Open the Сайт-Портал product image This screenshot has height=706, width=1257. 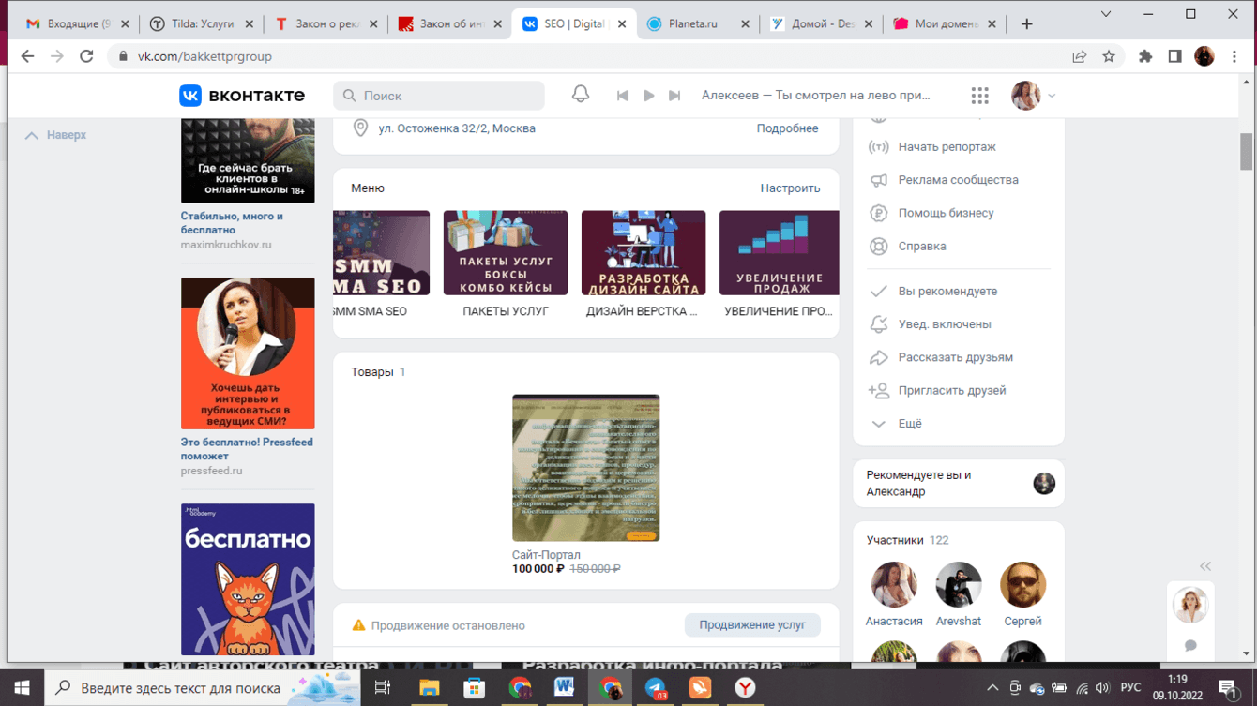tap(586, 468)
